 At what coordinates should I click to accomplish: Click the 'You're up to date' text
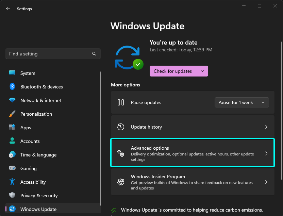(173, 43)
